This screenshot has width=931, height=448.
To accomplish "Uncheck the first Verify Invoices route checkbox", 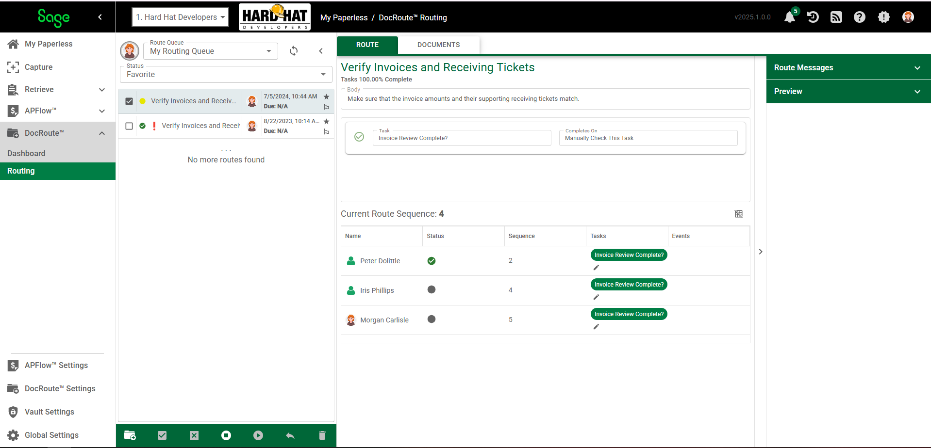I will tap(129, 101).
